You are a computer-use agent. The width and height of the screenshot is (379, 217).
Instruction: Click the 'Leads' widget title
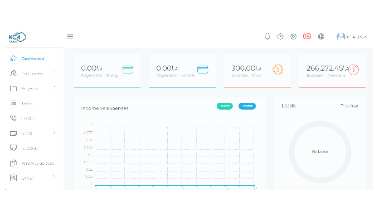[288, 106]
